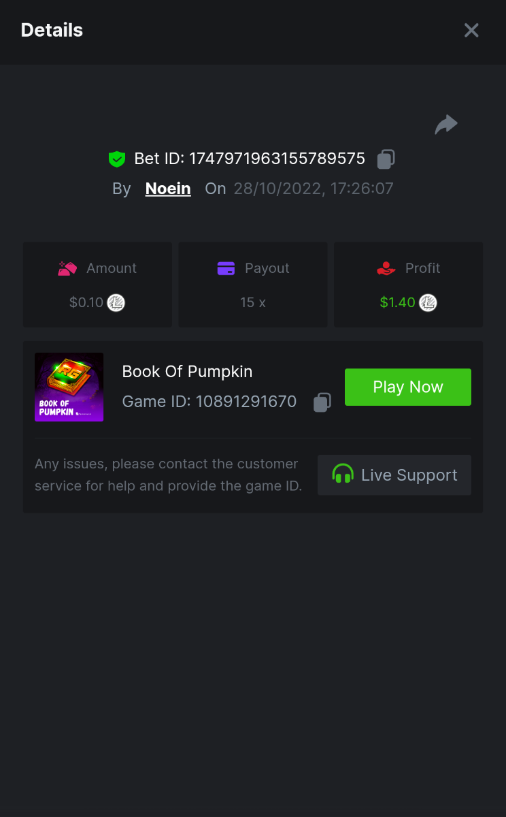Click the Litecoin coin beside $0.10
This screenshot has height=817, width=506.
coord(116,302)
